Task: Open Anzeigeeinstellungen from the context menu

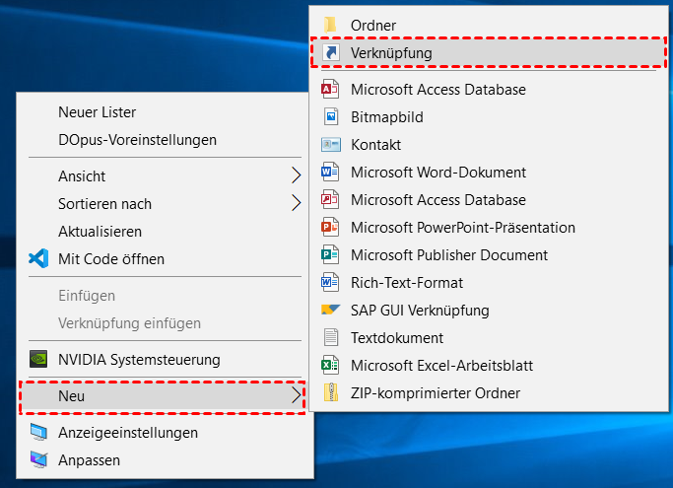Action: coord(127,432)
